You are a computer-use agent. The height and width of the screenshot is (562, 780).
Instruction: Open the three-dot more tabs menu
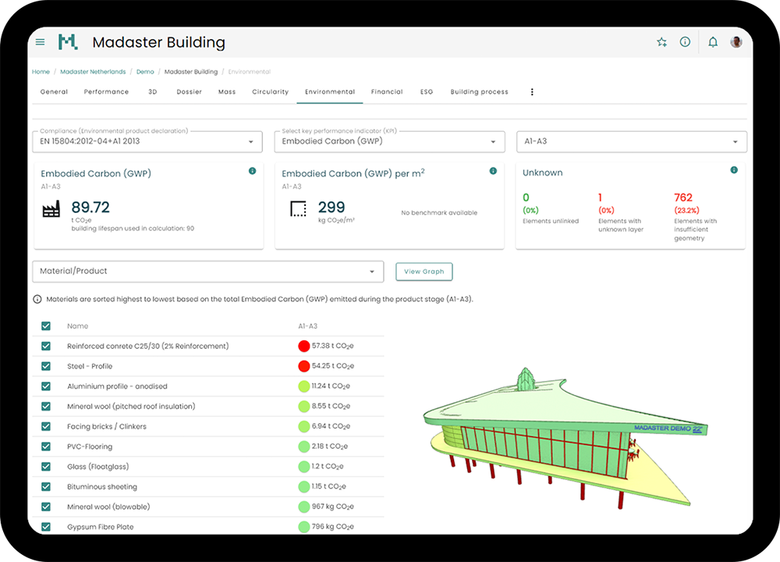pyautogui.click(x=532, y=92)
